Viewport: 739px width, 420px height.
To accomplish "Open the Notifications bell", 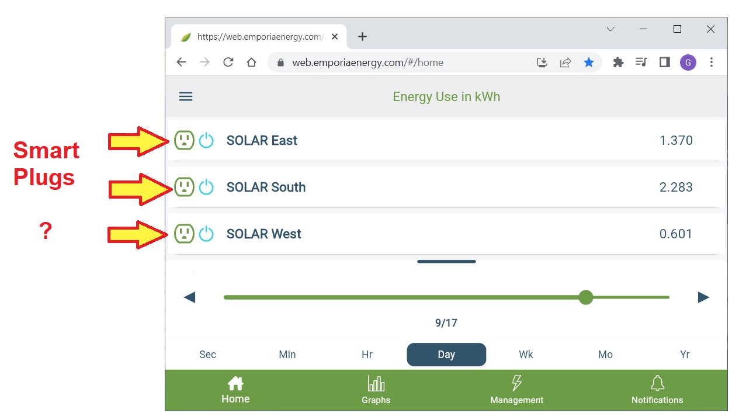I will 657,390.
